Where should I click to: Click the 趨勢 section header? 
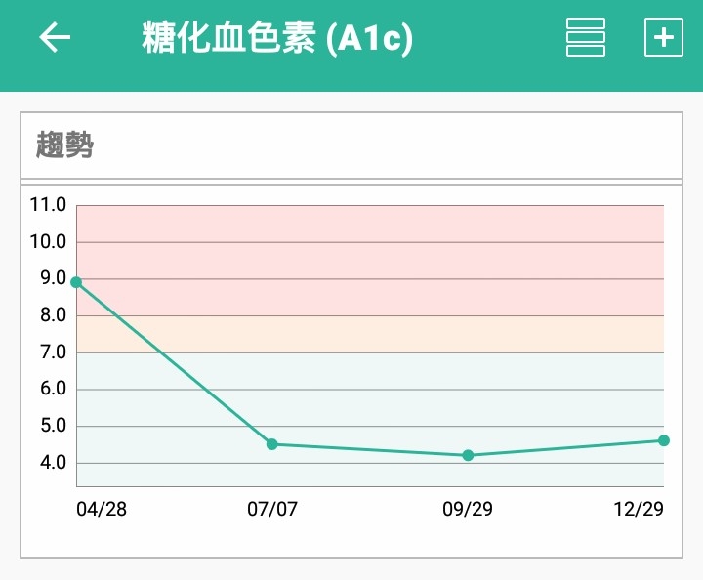click(x=64, y=145)
